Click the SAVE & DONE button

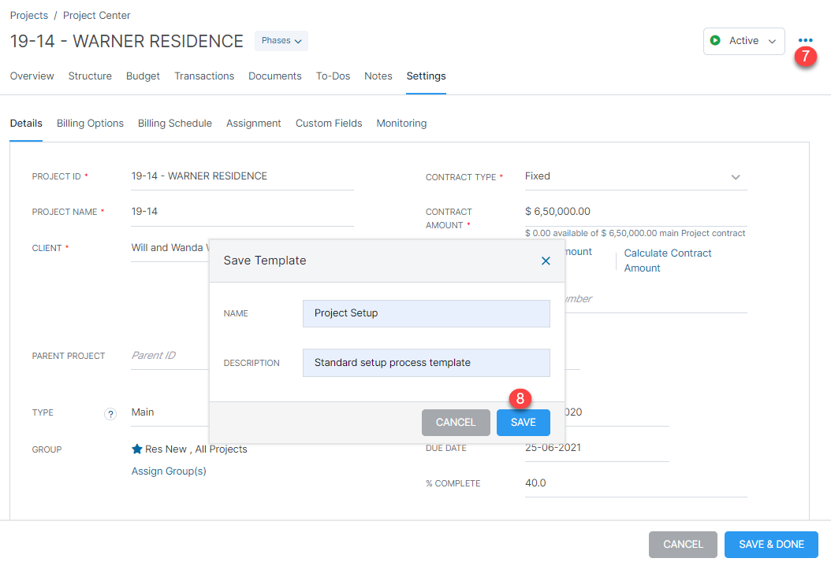click(x=771, y=544)
